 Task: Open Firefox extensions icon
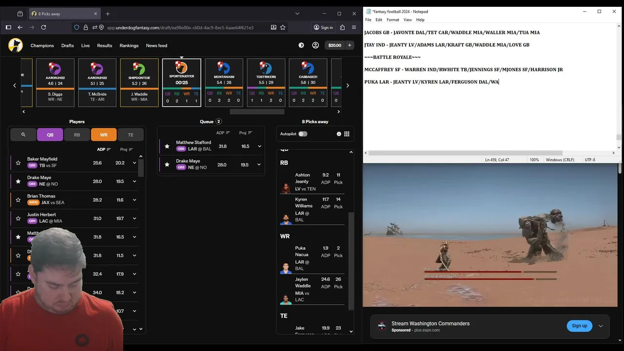(342, 27)
